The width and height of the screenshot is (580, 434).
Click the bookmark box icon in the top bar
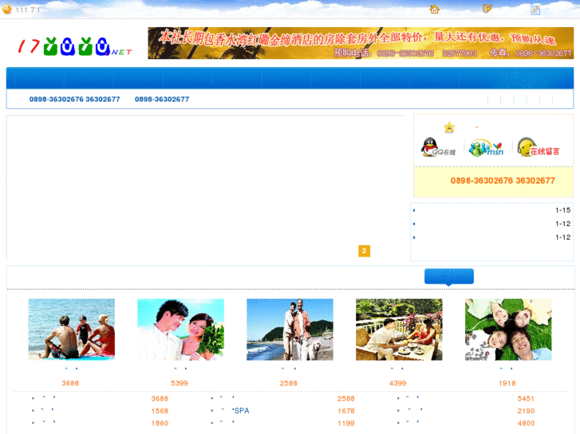pos(487,9)
